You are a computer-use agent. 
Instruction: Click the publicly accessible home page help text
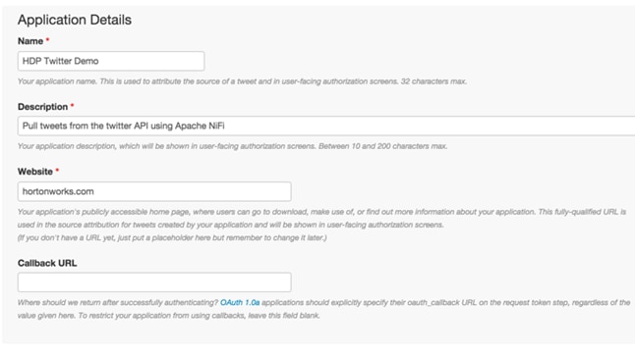click(x=321, y=218)
